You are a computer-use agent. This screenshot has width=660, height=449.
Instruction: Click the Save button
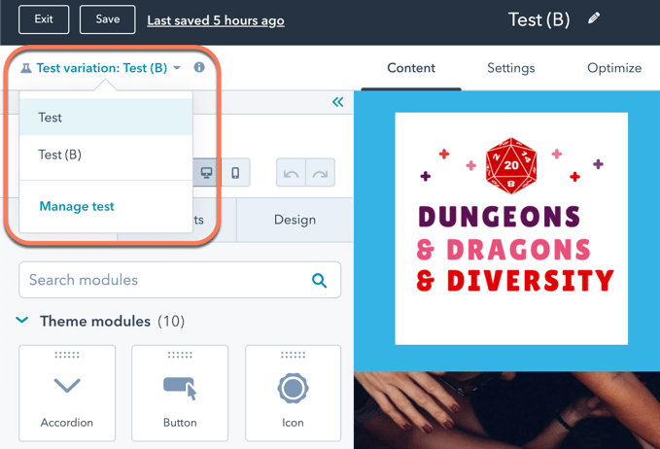pos(107,19)
